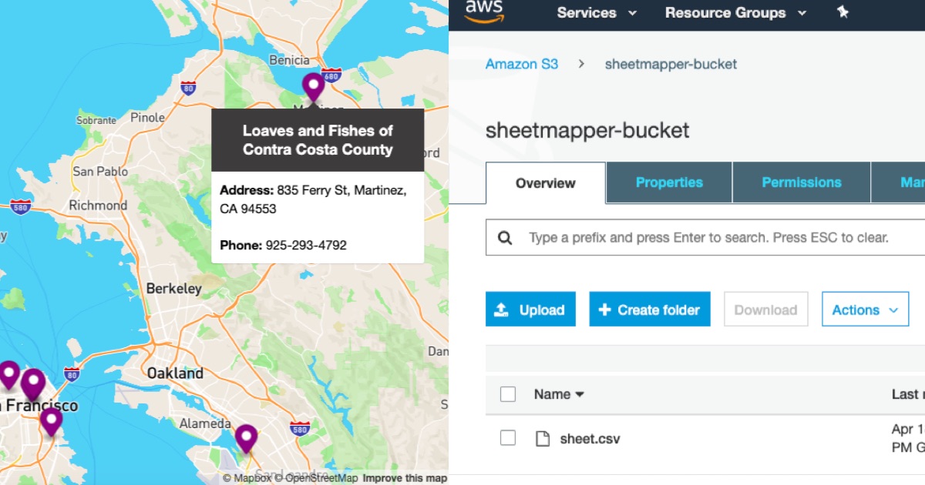This screenshot has height=485, width=925.
Task: Switch to the Permissions tab
Action: tap(801, 182)
